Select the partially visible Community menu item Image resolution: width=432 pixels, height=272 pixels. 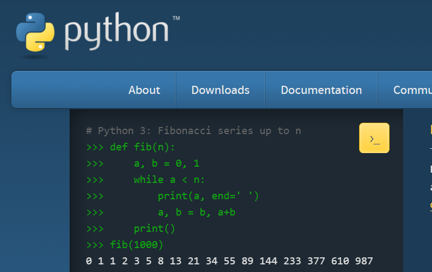pos(412,90)
